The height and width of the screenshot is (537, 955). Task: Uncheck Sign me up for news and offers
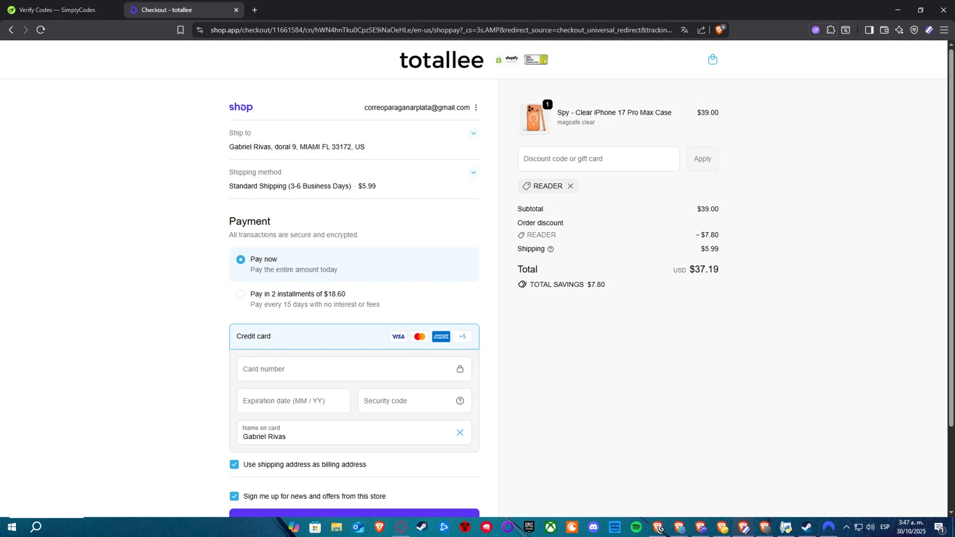click(234, 496)
